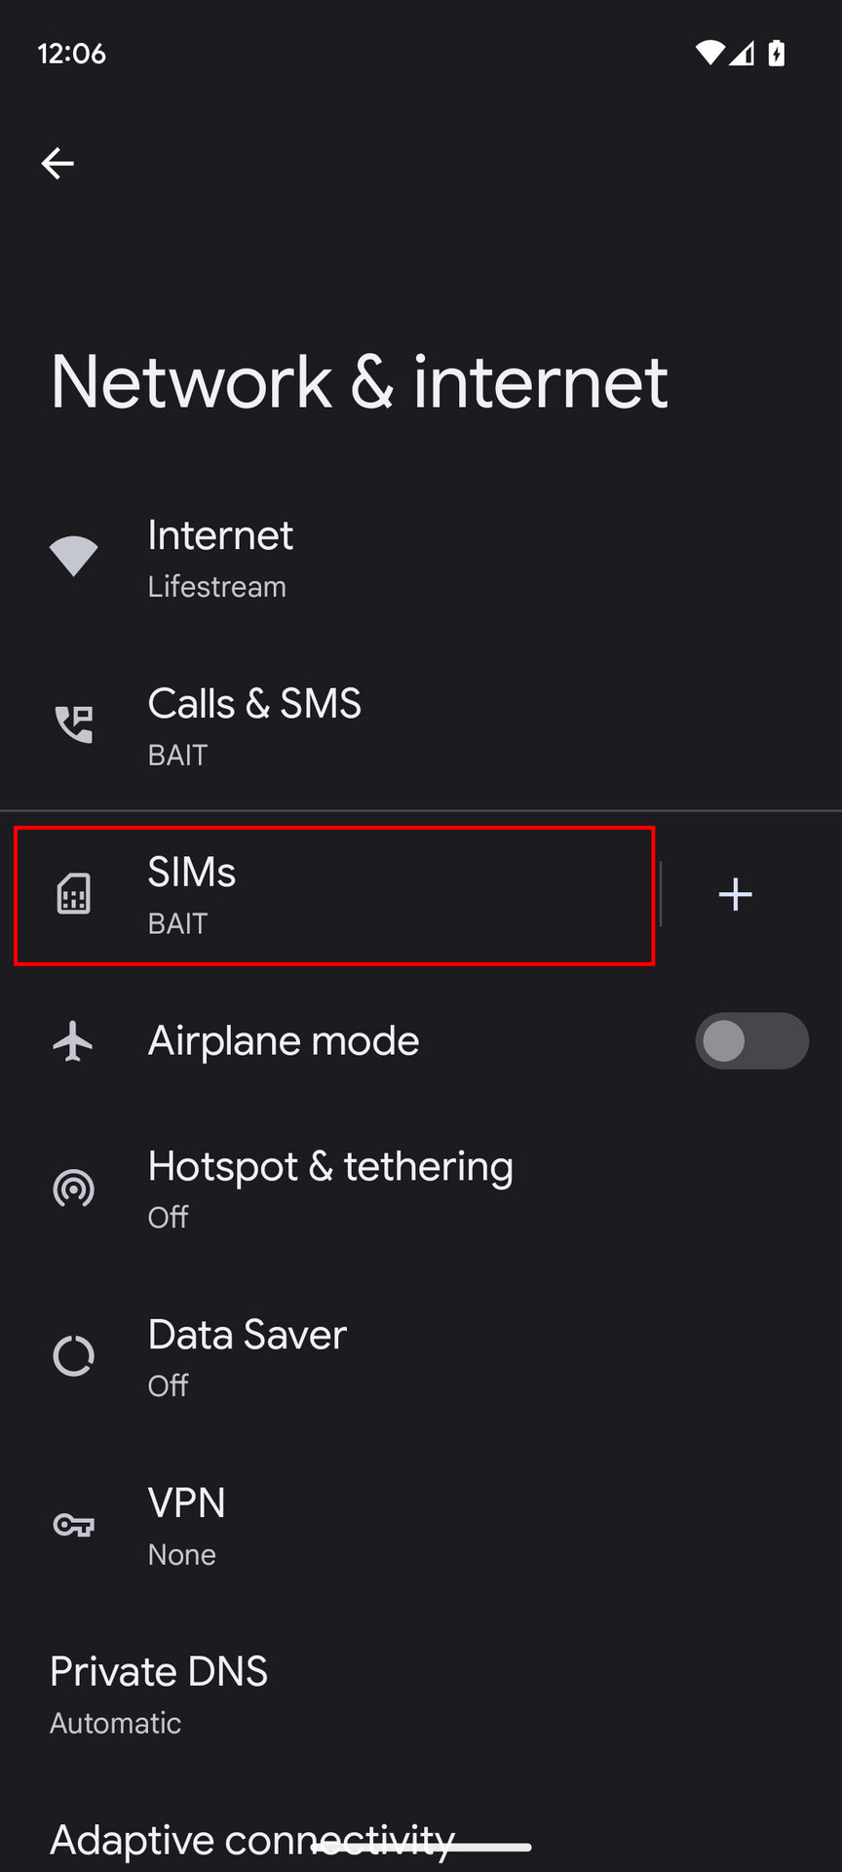842x1872 pixels.
Task: Tap the Data Saver circle icon
Action: click(x=74, y=1356)
